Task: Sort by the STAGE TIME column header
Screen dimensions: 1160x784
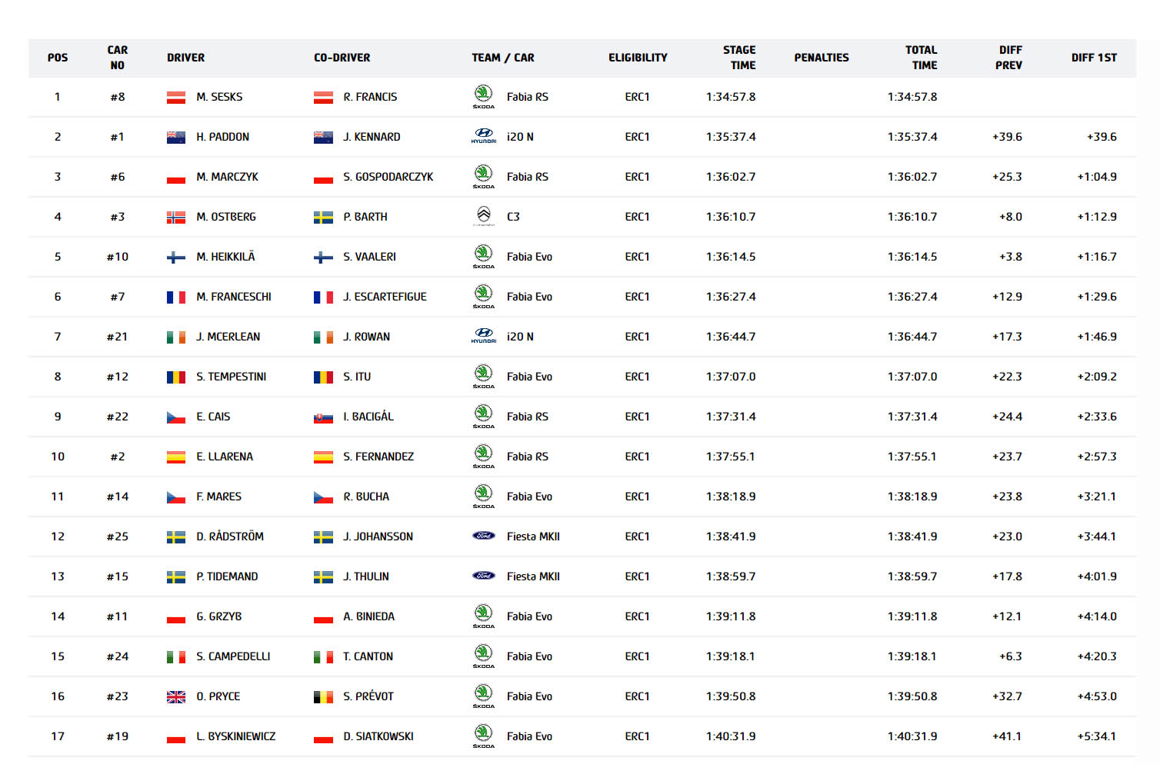Action: click(x=738, y=58)
